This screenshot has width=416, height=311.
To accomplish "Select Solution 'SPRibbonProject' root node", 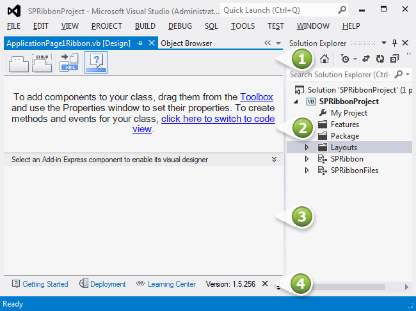I will [354, 90].
